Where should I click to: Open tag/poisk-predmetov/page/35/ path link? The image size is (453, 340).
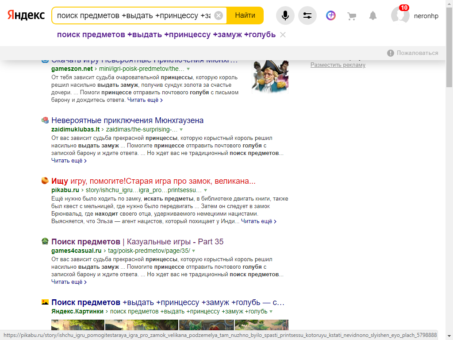[149, 251]
